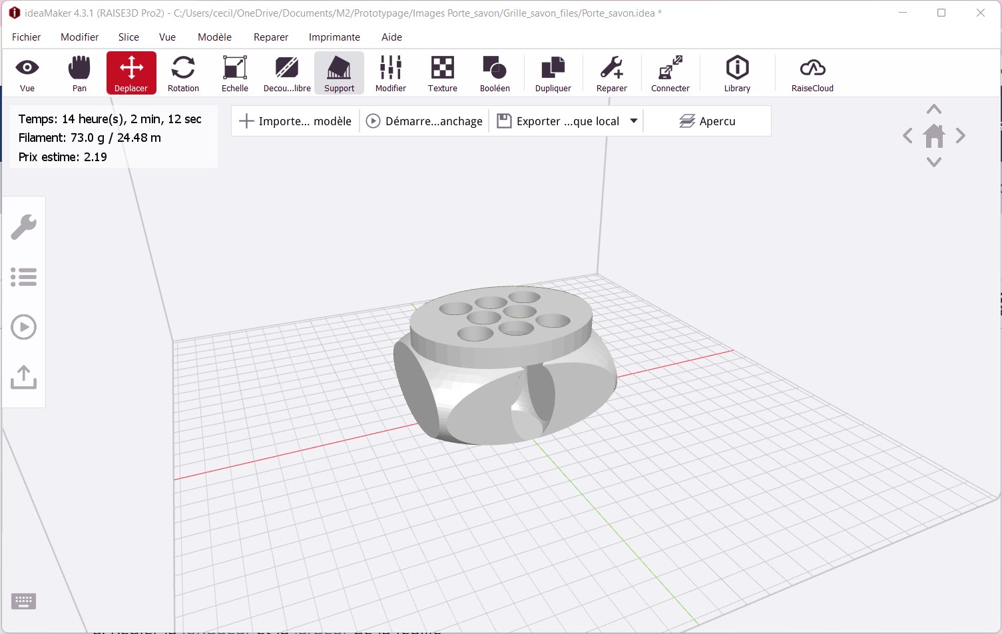The height and width of the screenshot is (634, 1002).
Task: Click the keyboard icon at bottom left
Action: coord(23,601)
